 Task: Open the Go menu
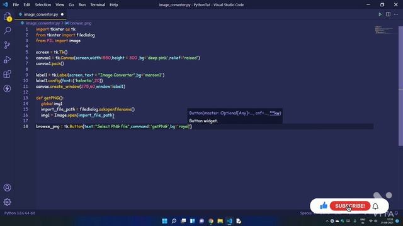[x=71, y=4]
